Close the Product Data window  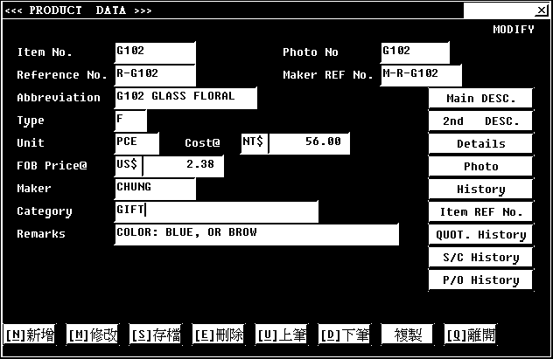pos(542,10)
